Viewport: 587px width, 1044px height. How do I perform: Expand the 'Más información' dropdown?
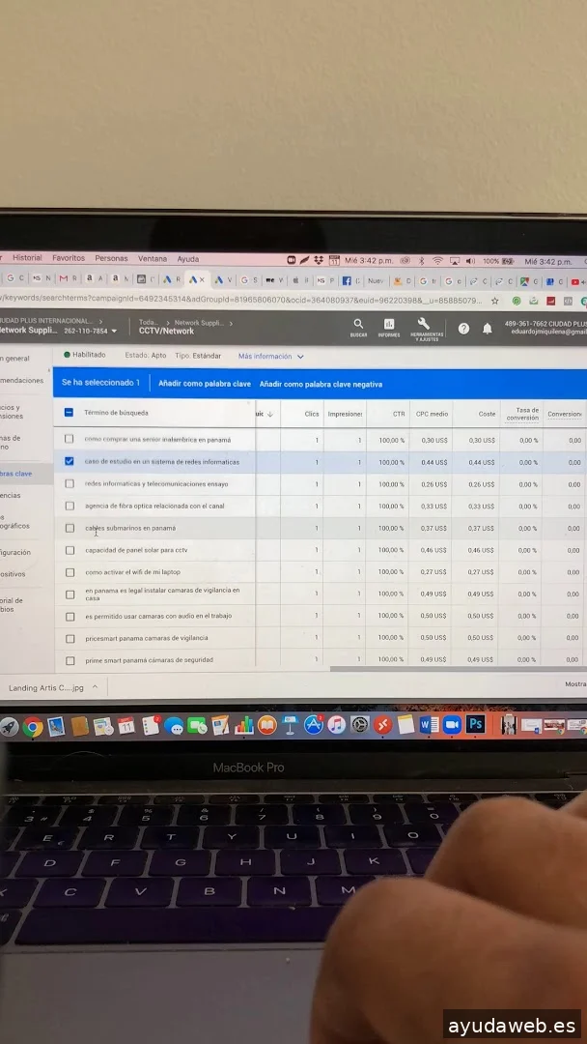click(271, 356)
